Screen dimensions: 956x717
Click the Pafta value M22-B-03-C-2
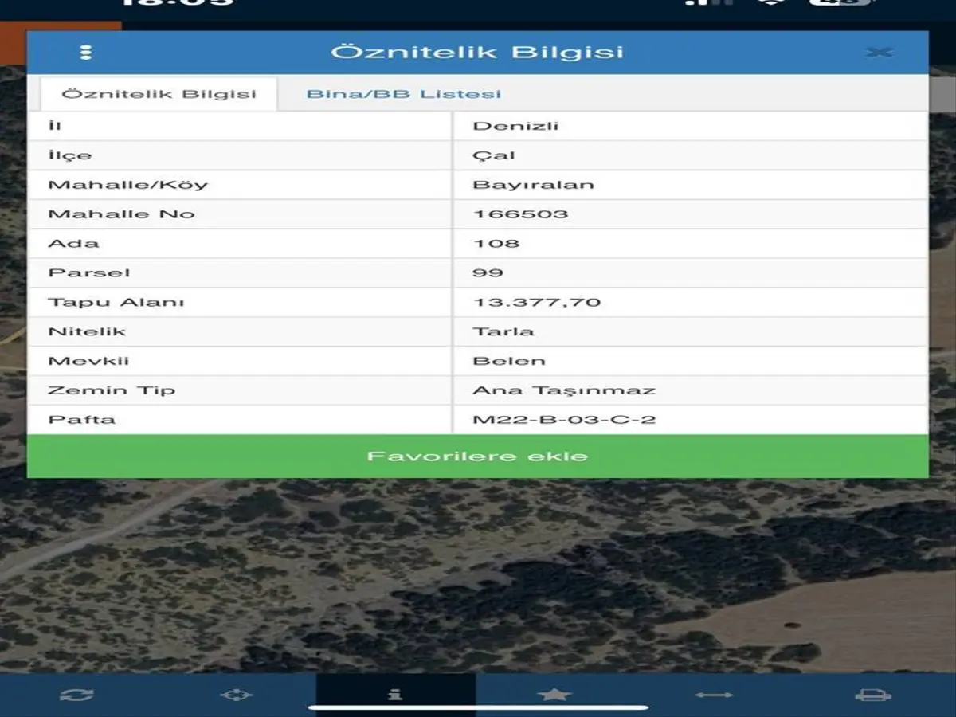(x=564, y=420)
